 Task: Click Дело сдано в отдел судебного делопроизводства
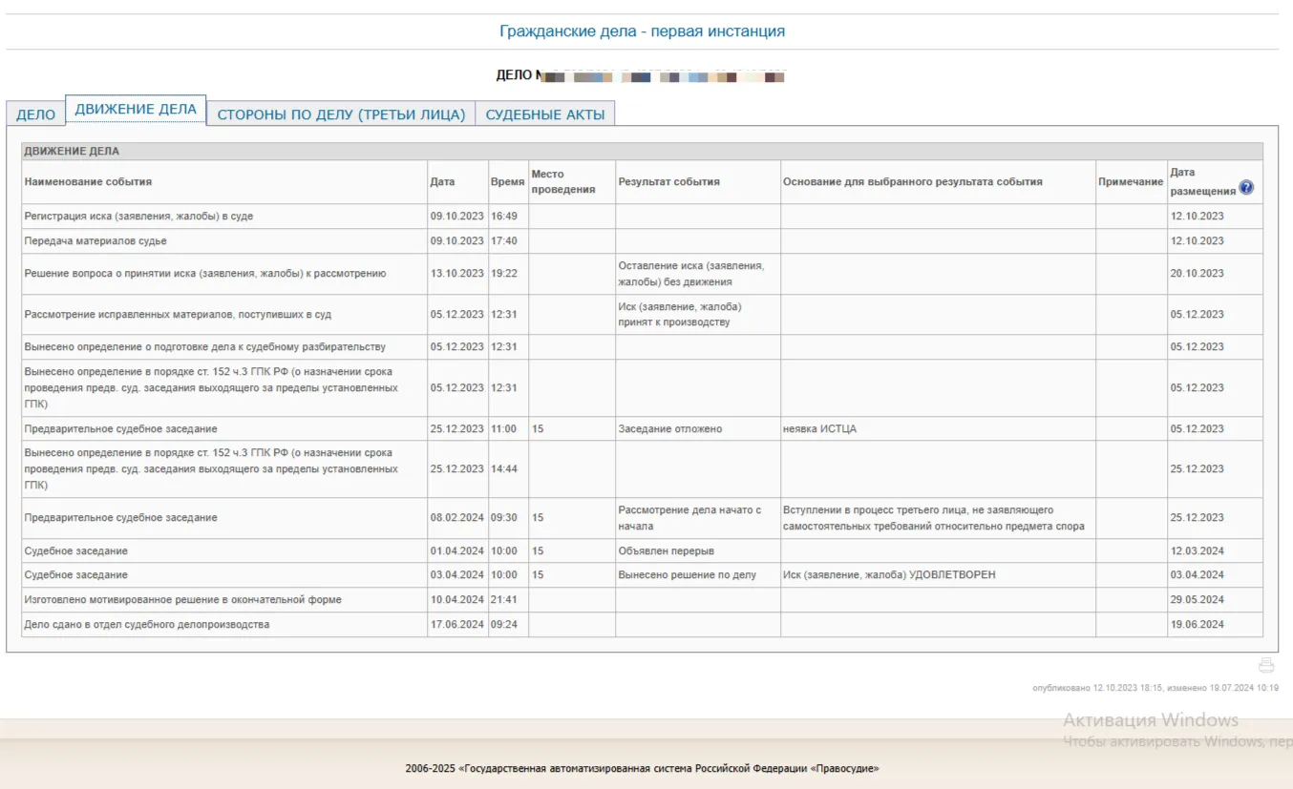click(147, 625)
